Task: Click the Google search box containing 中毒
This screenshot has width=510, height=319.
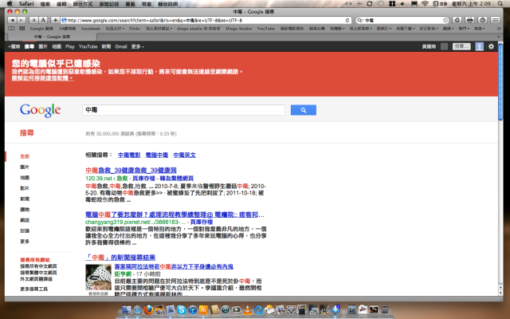Action: (183, 110)
